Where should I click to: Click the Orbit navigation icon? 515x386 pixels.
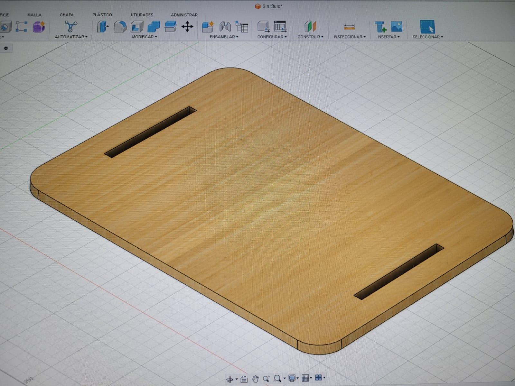coord(229,380)
